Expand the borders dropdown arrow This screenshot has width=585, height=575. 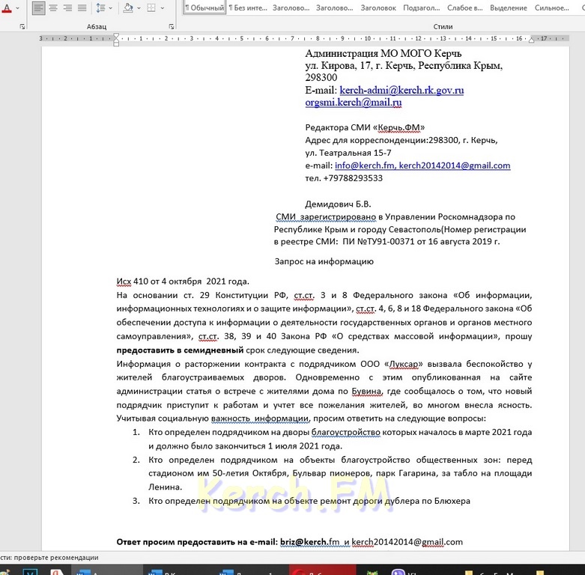pos(163,8)
